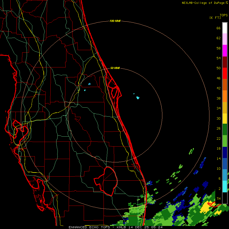This screenshot has height=229, width=229.
Task: Click the black TH threshold swatch
Action: pyautogui.click(x=225, y=198)
